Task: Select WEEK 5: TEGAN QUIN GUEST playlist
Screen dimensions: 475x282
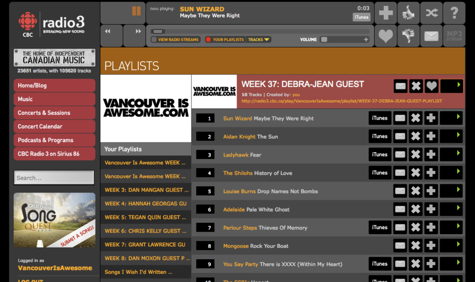Action: pos(145,217)
